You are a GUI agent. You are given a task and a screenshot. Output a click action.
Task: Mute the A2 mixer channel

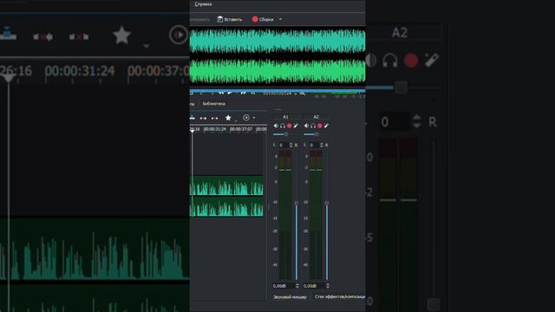[x=306, y=126]
